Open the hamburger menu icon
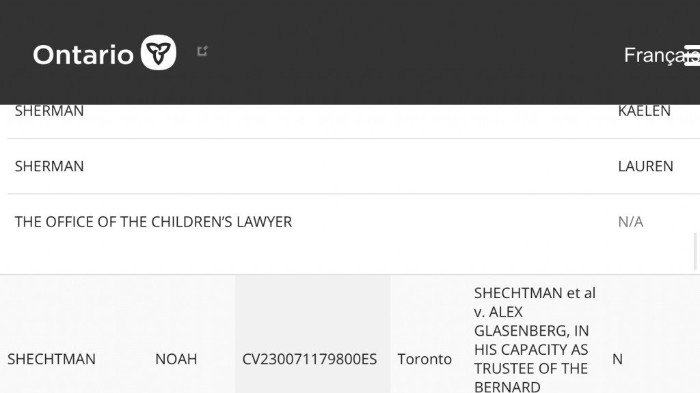 click(692, 55)
